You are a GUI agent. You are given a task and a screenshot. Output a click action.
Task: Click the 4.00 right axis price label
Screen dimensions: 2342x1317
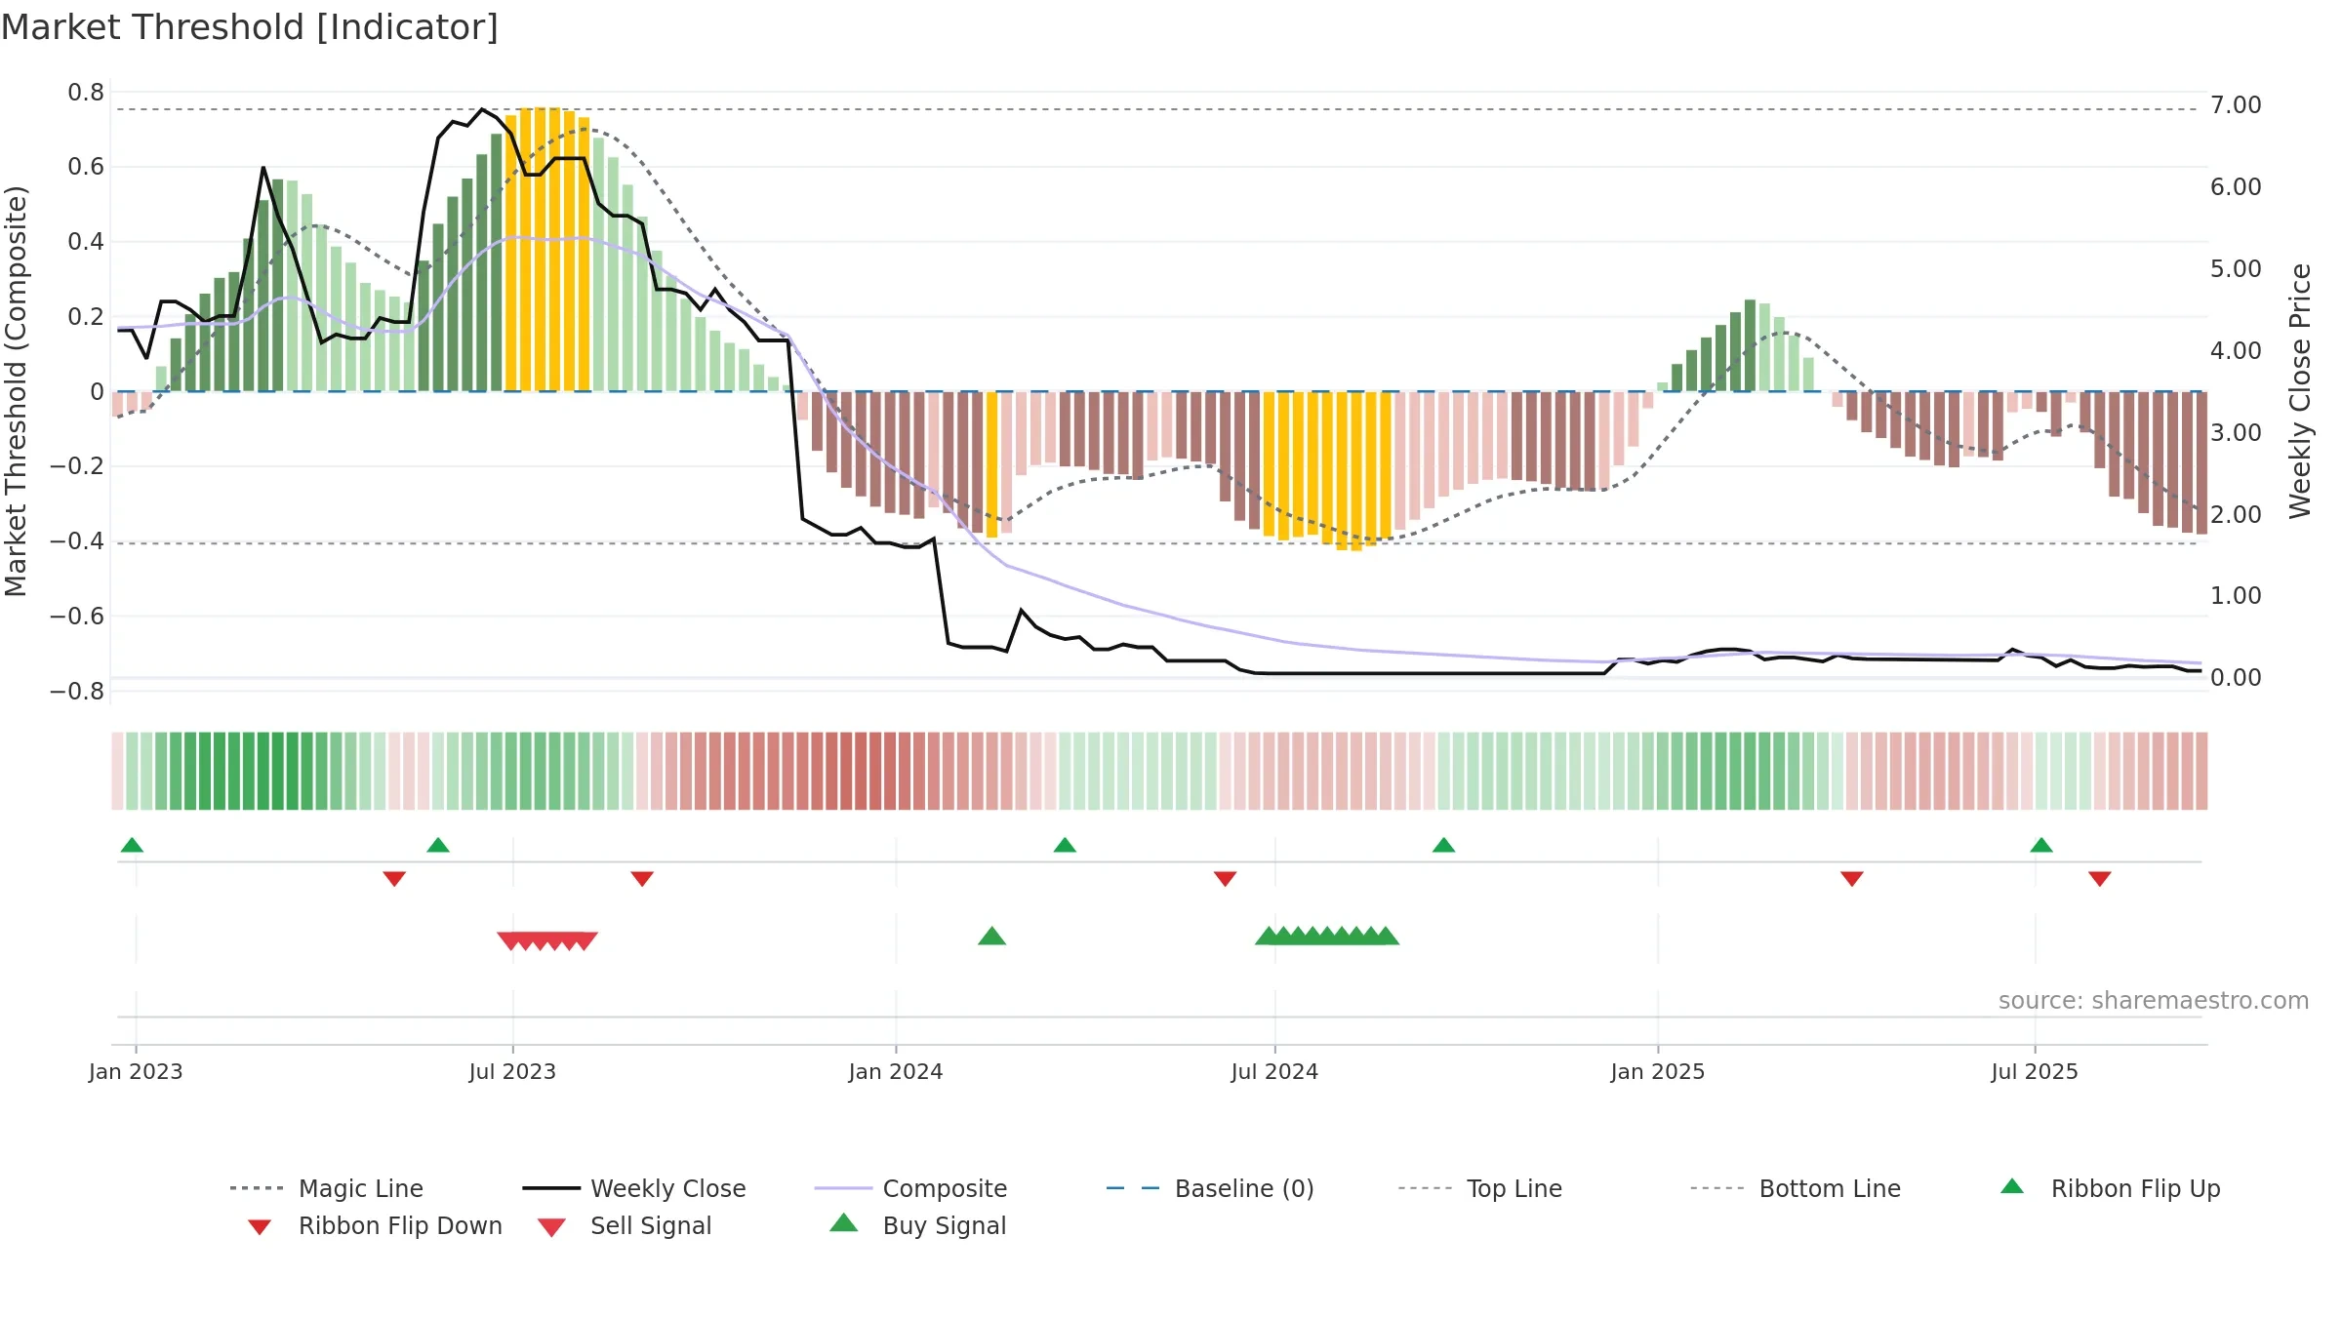tap(2236, 351)
